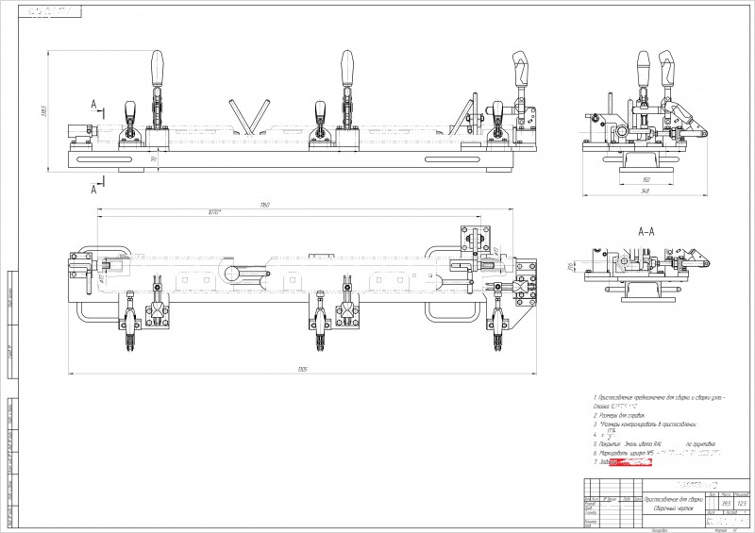Click the drawing number box at top-left corner
The image size is (755, 533).
[50, 11]
